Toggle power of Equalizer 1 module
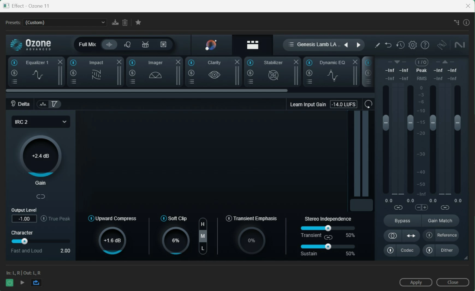The width and height of the screenshot is (475, 291). 14,63
